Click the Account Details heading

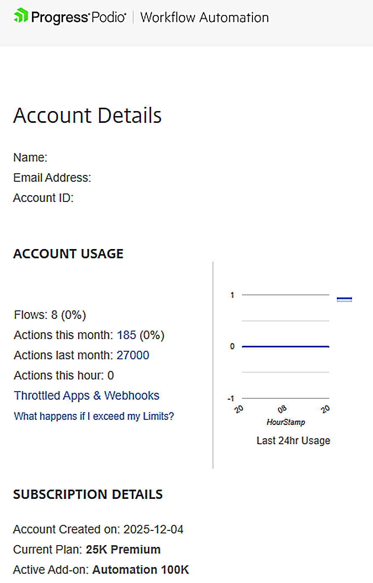click(87, 115)
